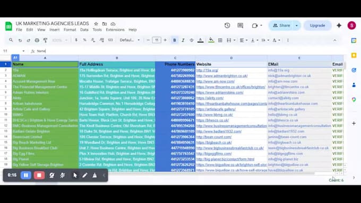Open the text color picker
The width and height of the screenshot is (361, 203).
pos(200,40)
